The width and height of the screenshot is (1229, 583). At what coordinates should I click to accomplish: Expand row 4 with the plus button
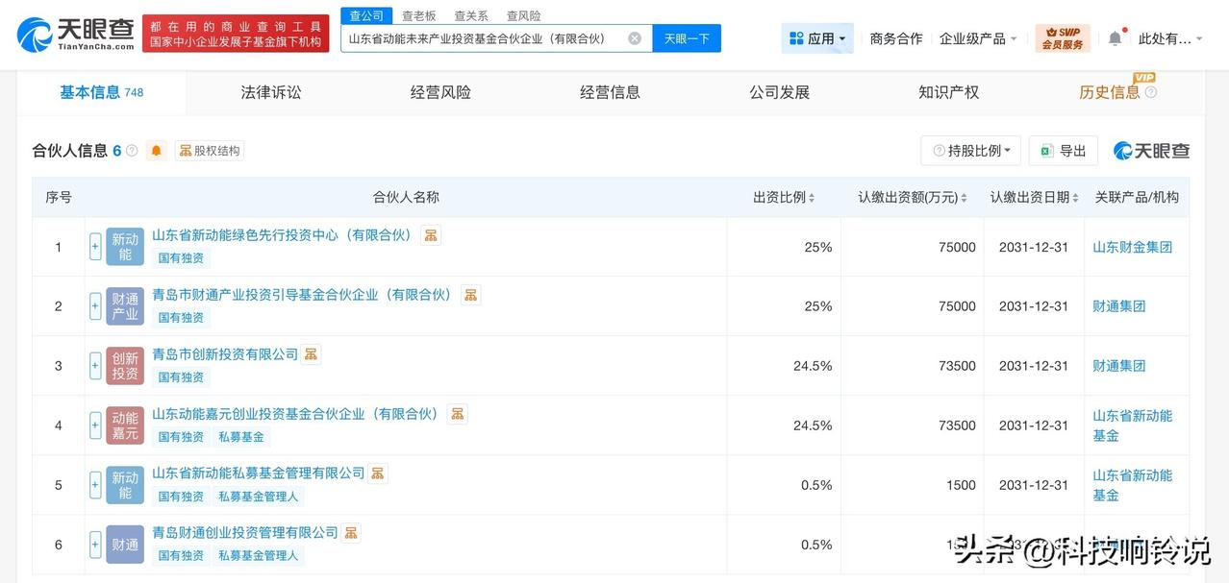tap(95, 425)
